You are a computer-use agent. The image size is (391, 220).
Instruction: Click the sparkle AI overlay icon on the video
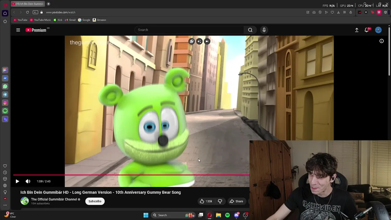click(199, 41)
